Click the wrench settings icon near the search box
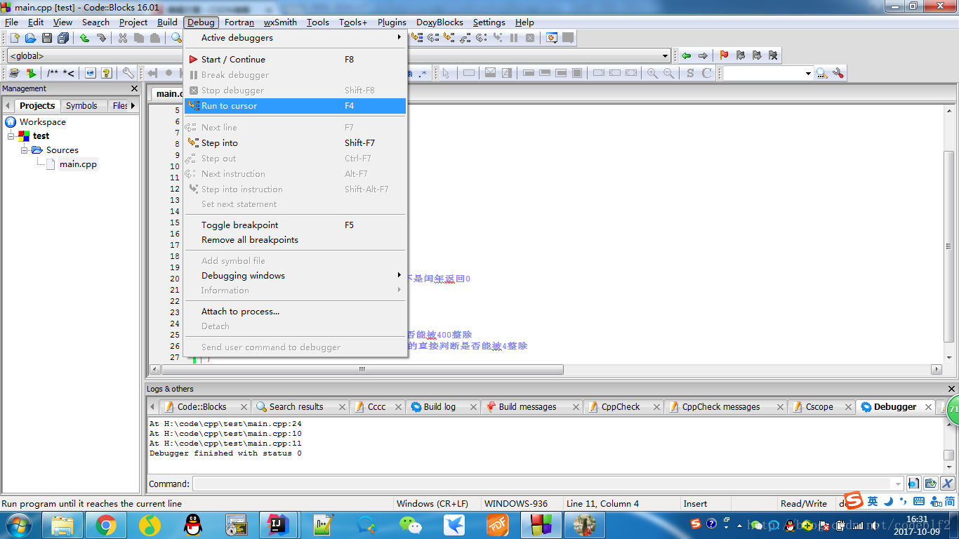The height and width of the screenshot is (539, 959). tap(838, 73)
